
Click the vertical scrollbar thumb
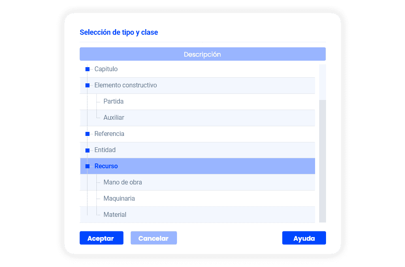tap(322, 161)
